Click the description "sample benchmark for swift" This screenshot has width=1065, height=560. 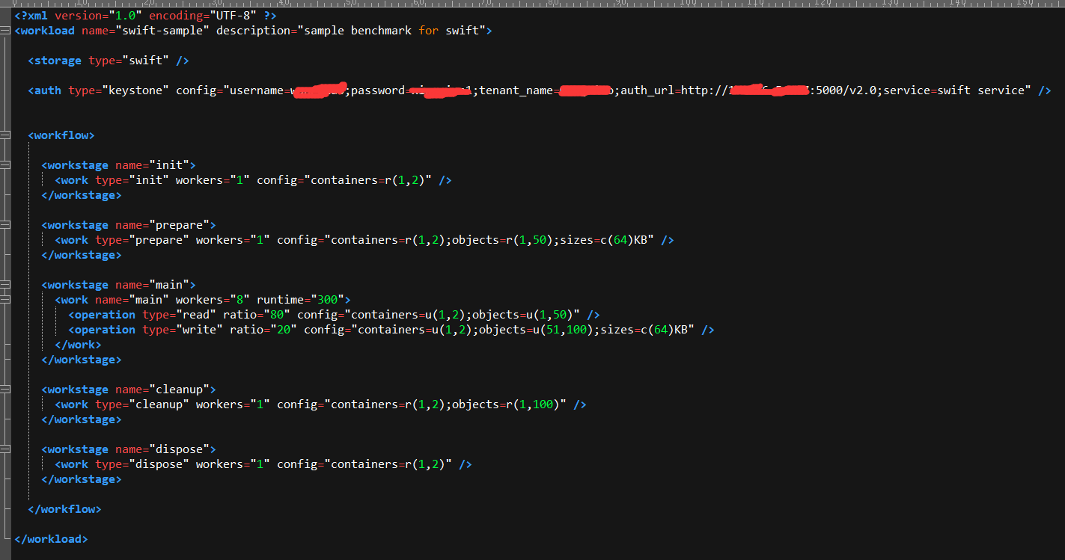tap(391, 31)
